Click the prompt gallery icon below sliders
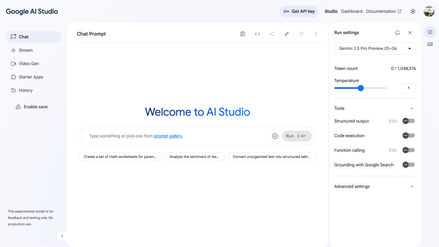 tap(430, 45)
